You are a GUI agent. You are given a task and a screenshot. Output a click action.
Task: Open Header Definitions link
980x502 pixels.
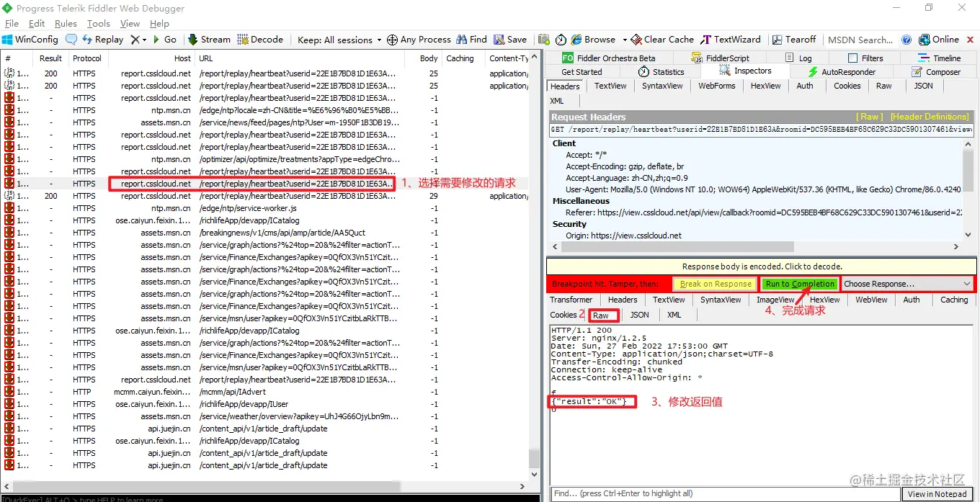930,117
